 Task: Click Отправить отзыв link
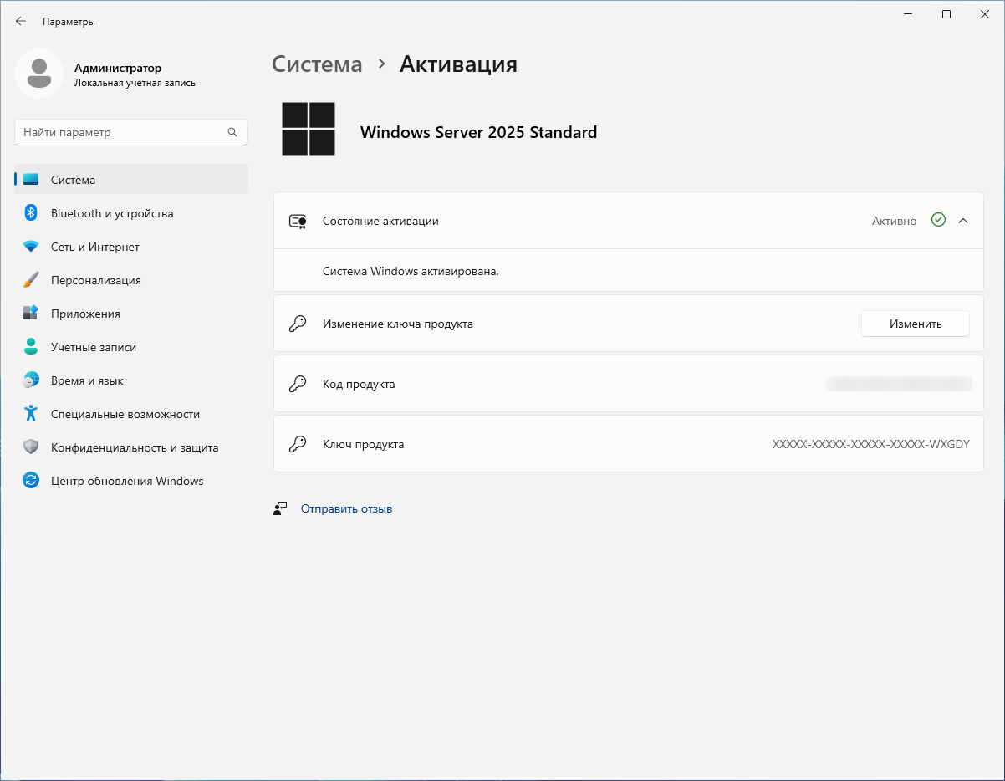346,508
